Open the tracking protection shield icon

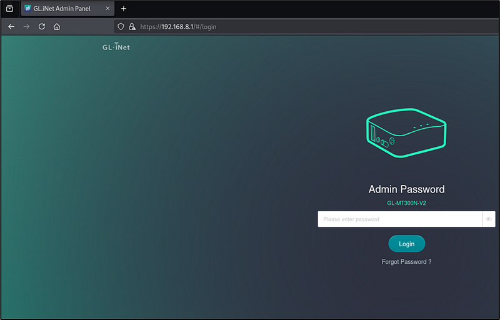[x=121, y=27]
